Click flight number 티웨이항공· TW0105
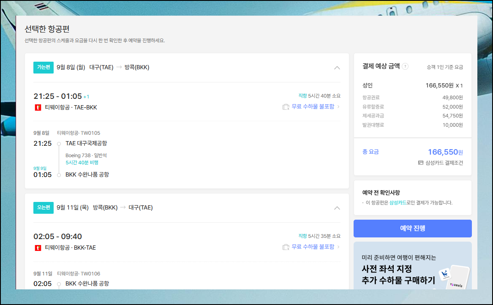Viewport: 493px width, 305px height. point(79,133)
